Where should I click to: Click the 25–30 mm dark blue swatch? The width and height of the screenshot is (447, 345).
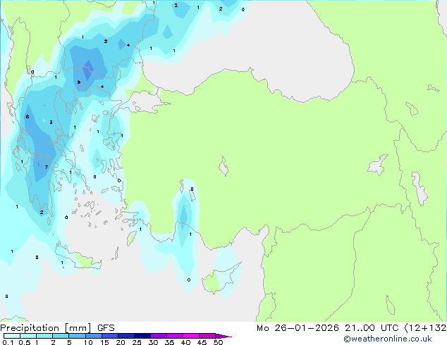click(x=142, y=336)
